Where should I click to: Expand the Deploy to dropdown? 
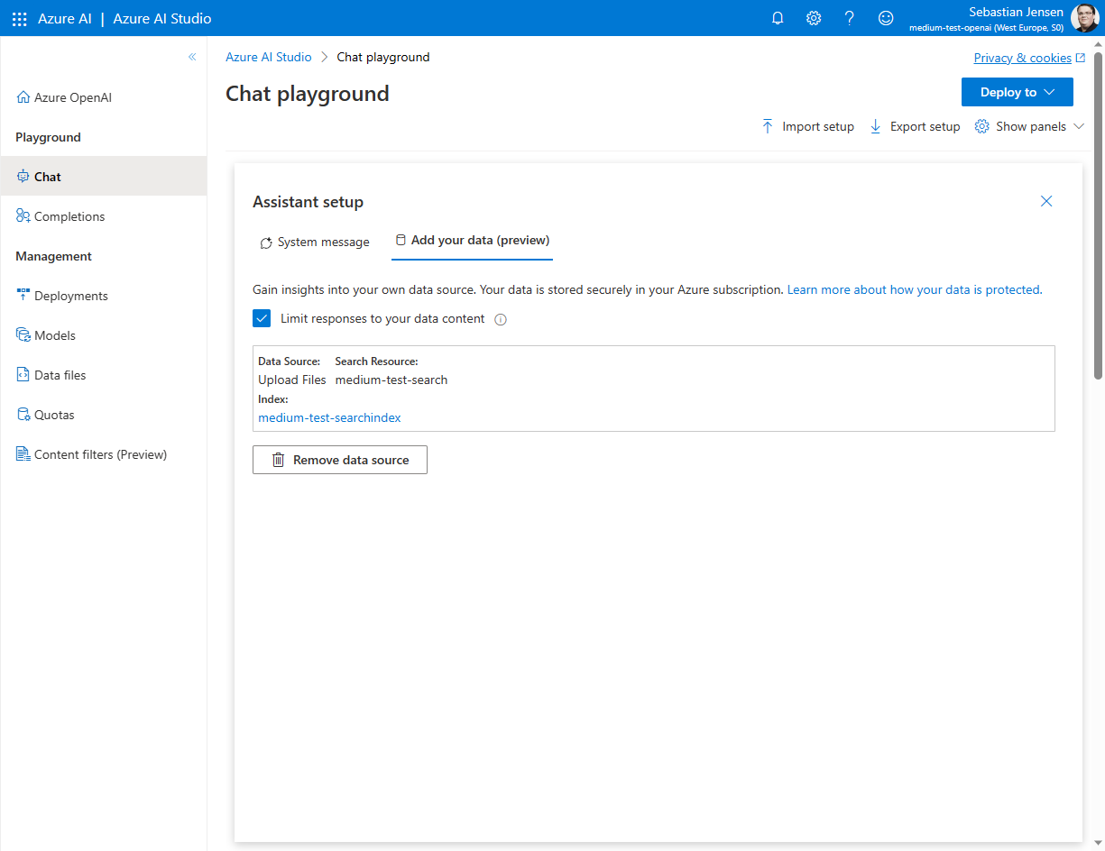(x=1017, y=92)
